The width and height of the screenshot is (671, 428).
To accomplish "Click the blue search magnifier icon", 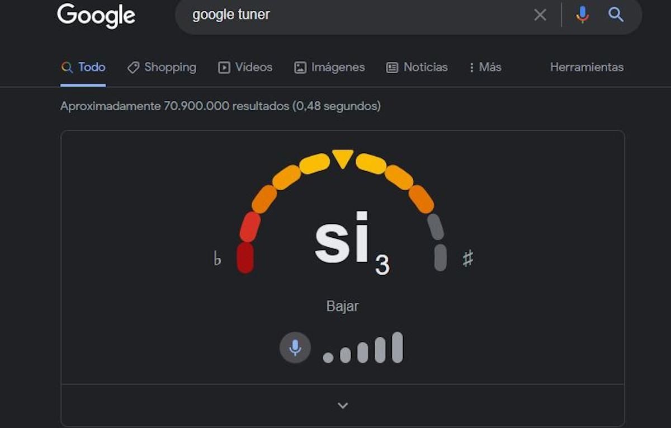I will coord(616,15).
